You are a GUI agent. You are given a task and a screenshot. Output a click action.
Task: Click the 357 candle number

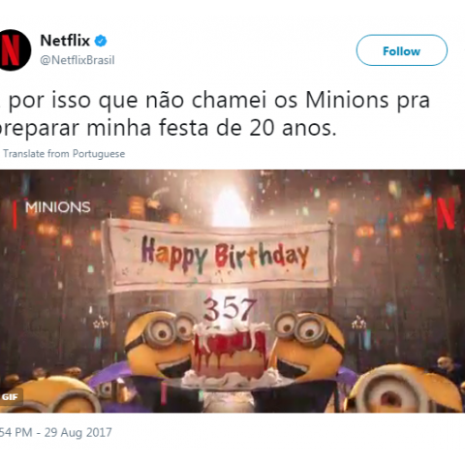pyautogui.click(x=230, y=309)
